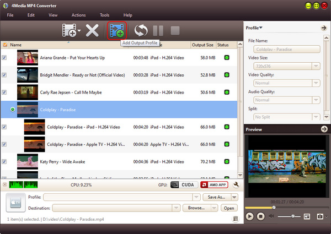
Task: Uncheck the Paradise Apple TV profile checkbox
Action: (4, 144)
